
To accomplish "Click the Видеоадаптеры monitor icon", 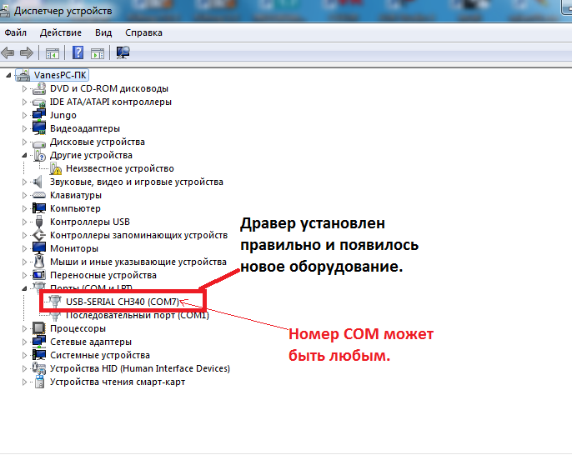I will click(39, 128).
